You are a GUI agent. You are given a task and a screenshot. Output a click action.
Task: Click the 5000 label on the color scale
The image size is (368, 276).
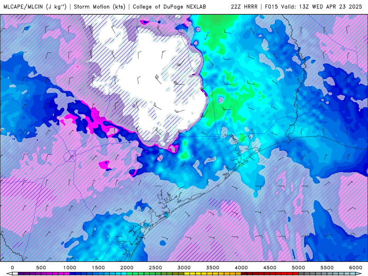click(x=299, y=268)
